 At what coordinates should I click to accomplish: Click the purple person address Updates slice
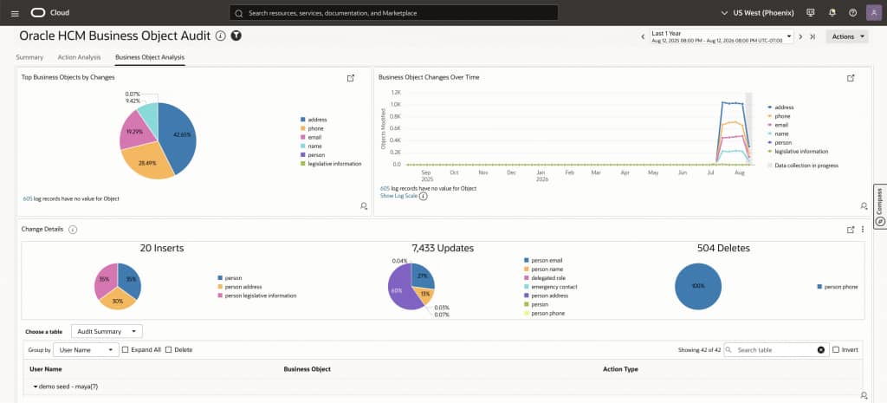pos(398,289)
